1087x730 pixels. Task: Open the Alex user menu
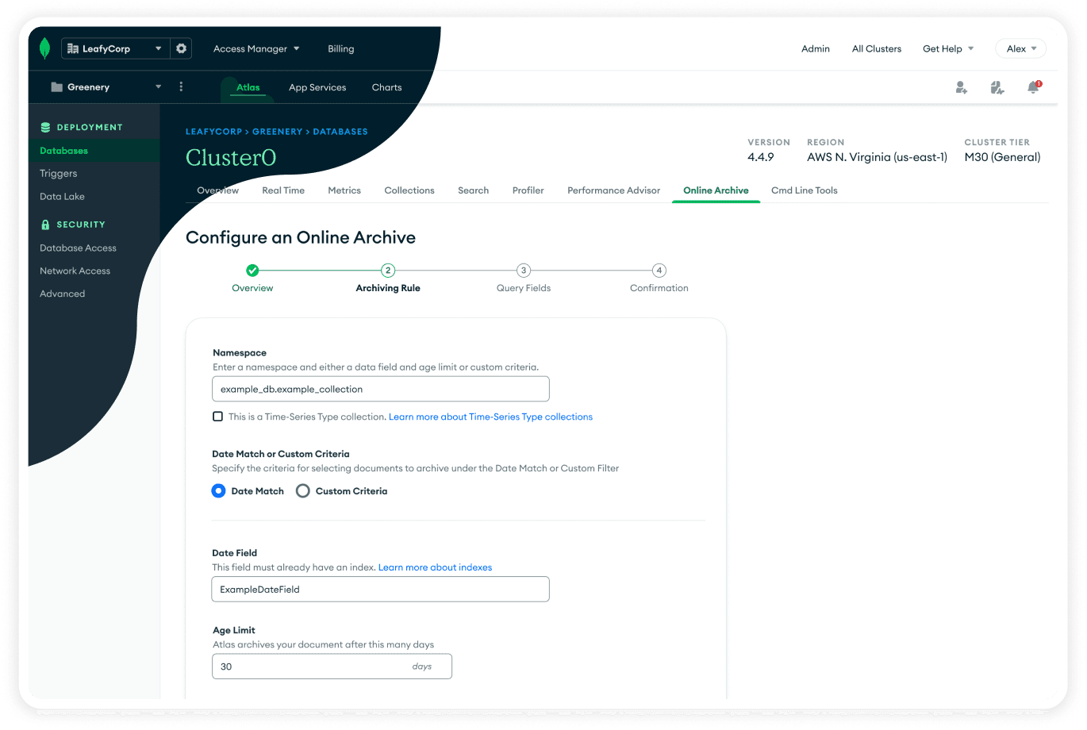tap(1020, 48)
